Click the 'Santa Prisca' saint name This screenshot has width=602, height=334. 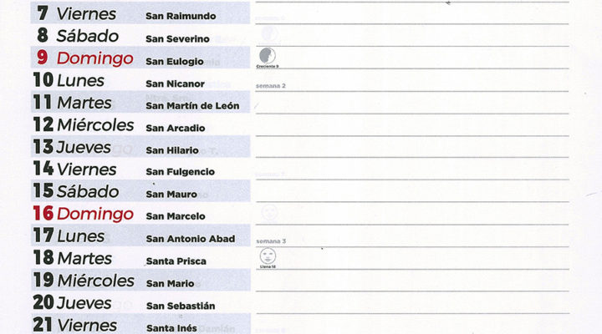coord(176,261)
